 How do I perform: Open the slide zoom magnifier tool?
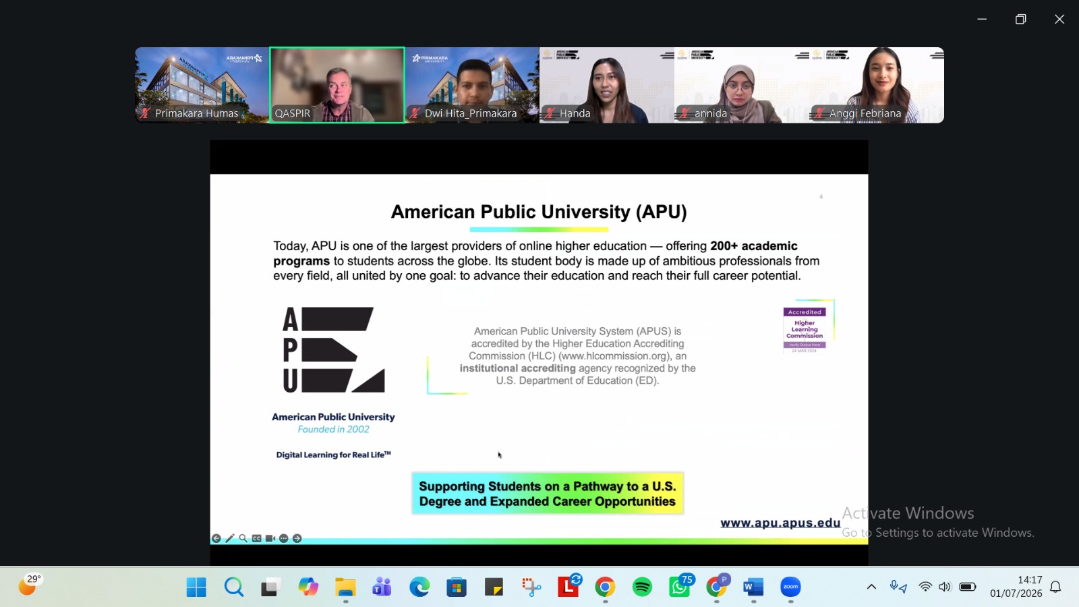pyautogui.click(x=243, y=538)
